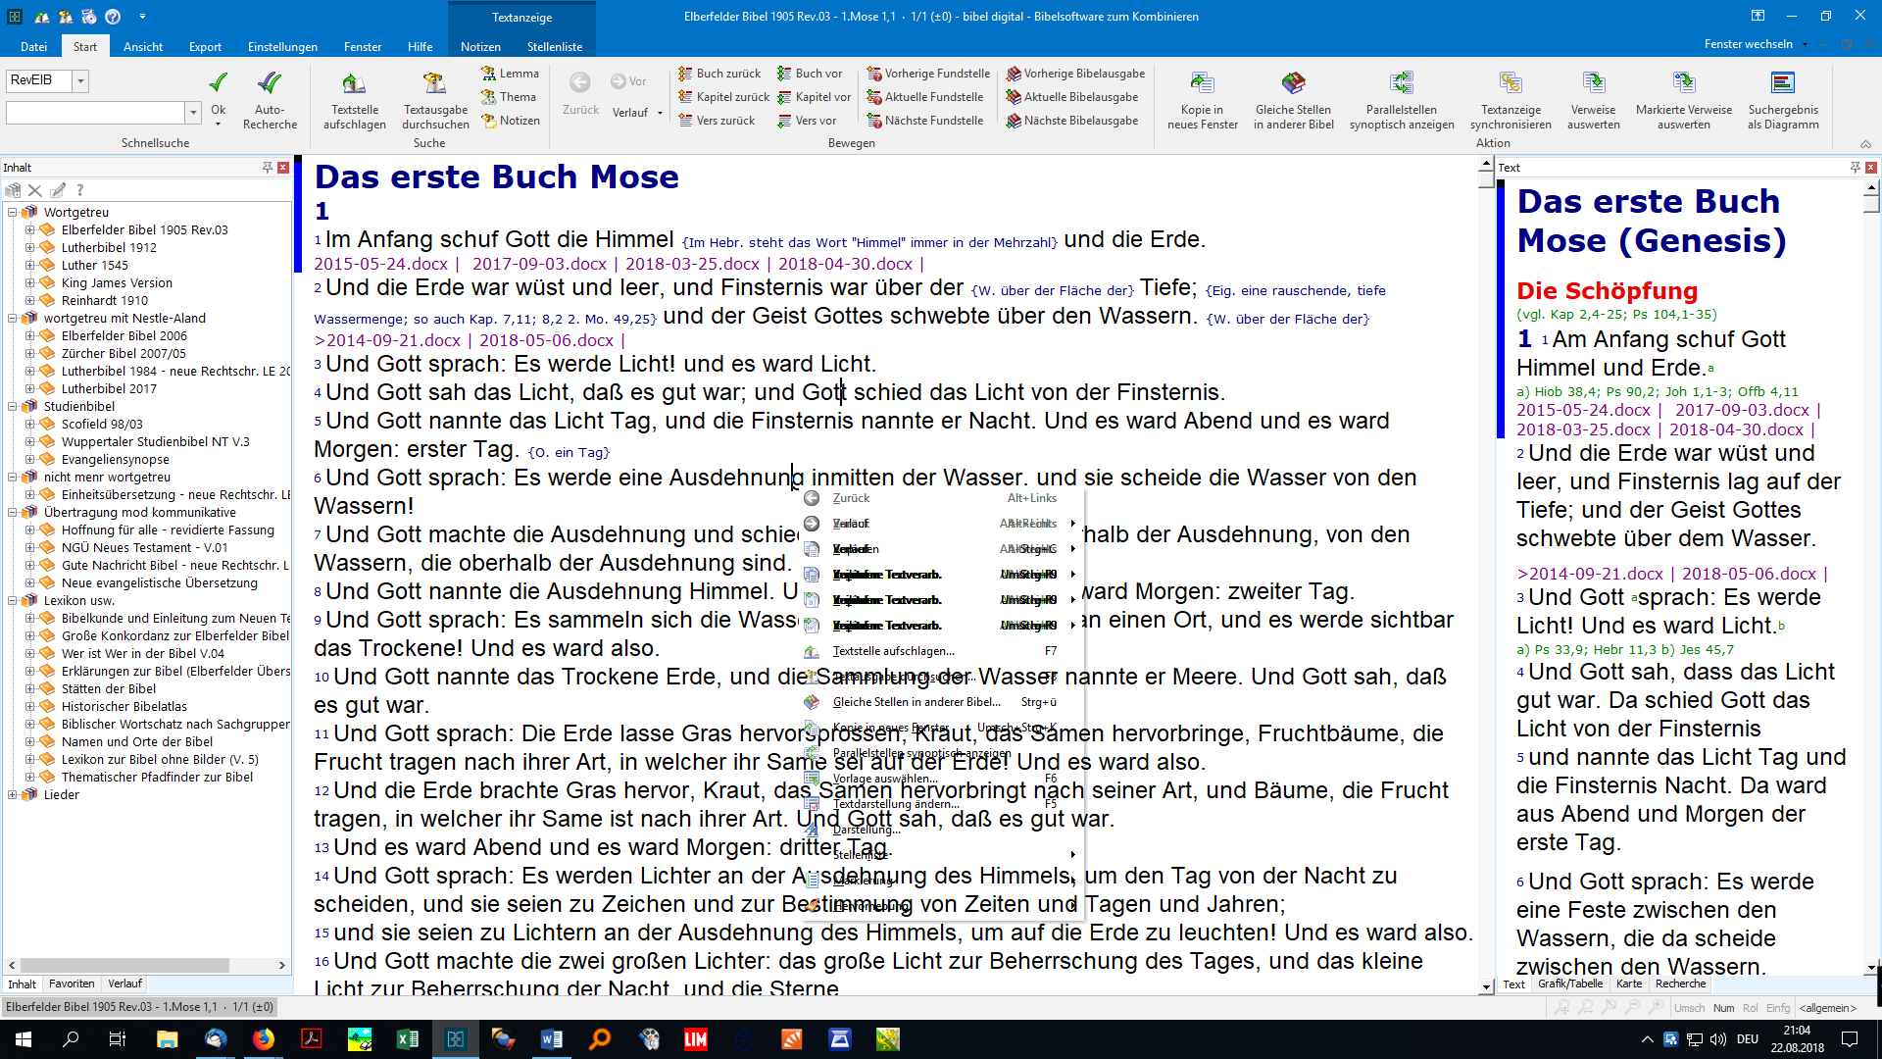Switch to the Favoriten tab
Viewport: 1882px width, 1059px height.
pos(72,983)
